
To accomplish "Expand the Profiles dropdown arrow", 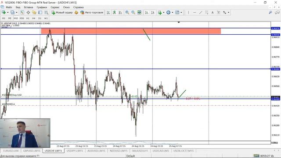I will click(x=17, y=12).
